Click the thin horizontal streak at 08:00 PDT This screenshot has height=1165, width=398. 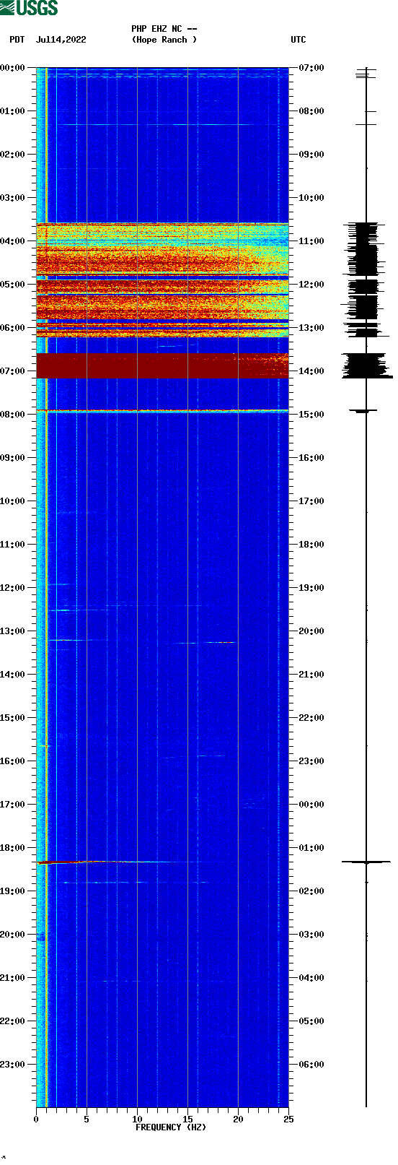(x=162, y=411)
